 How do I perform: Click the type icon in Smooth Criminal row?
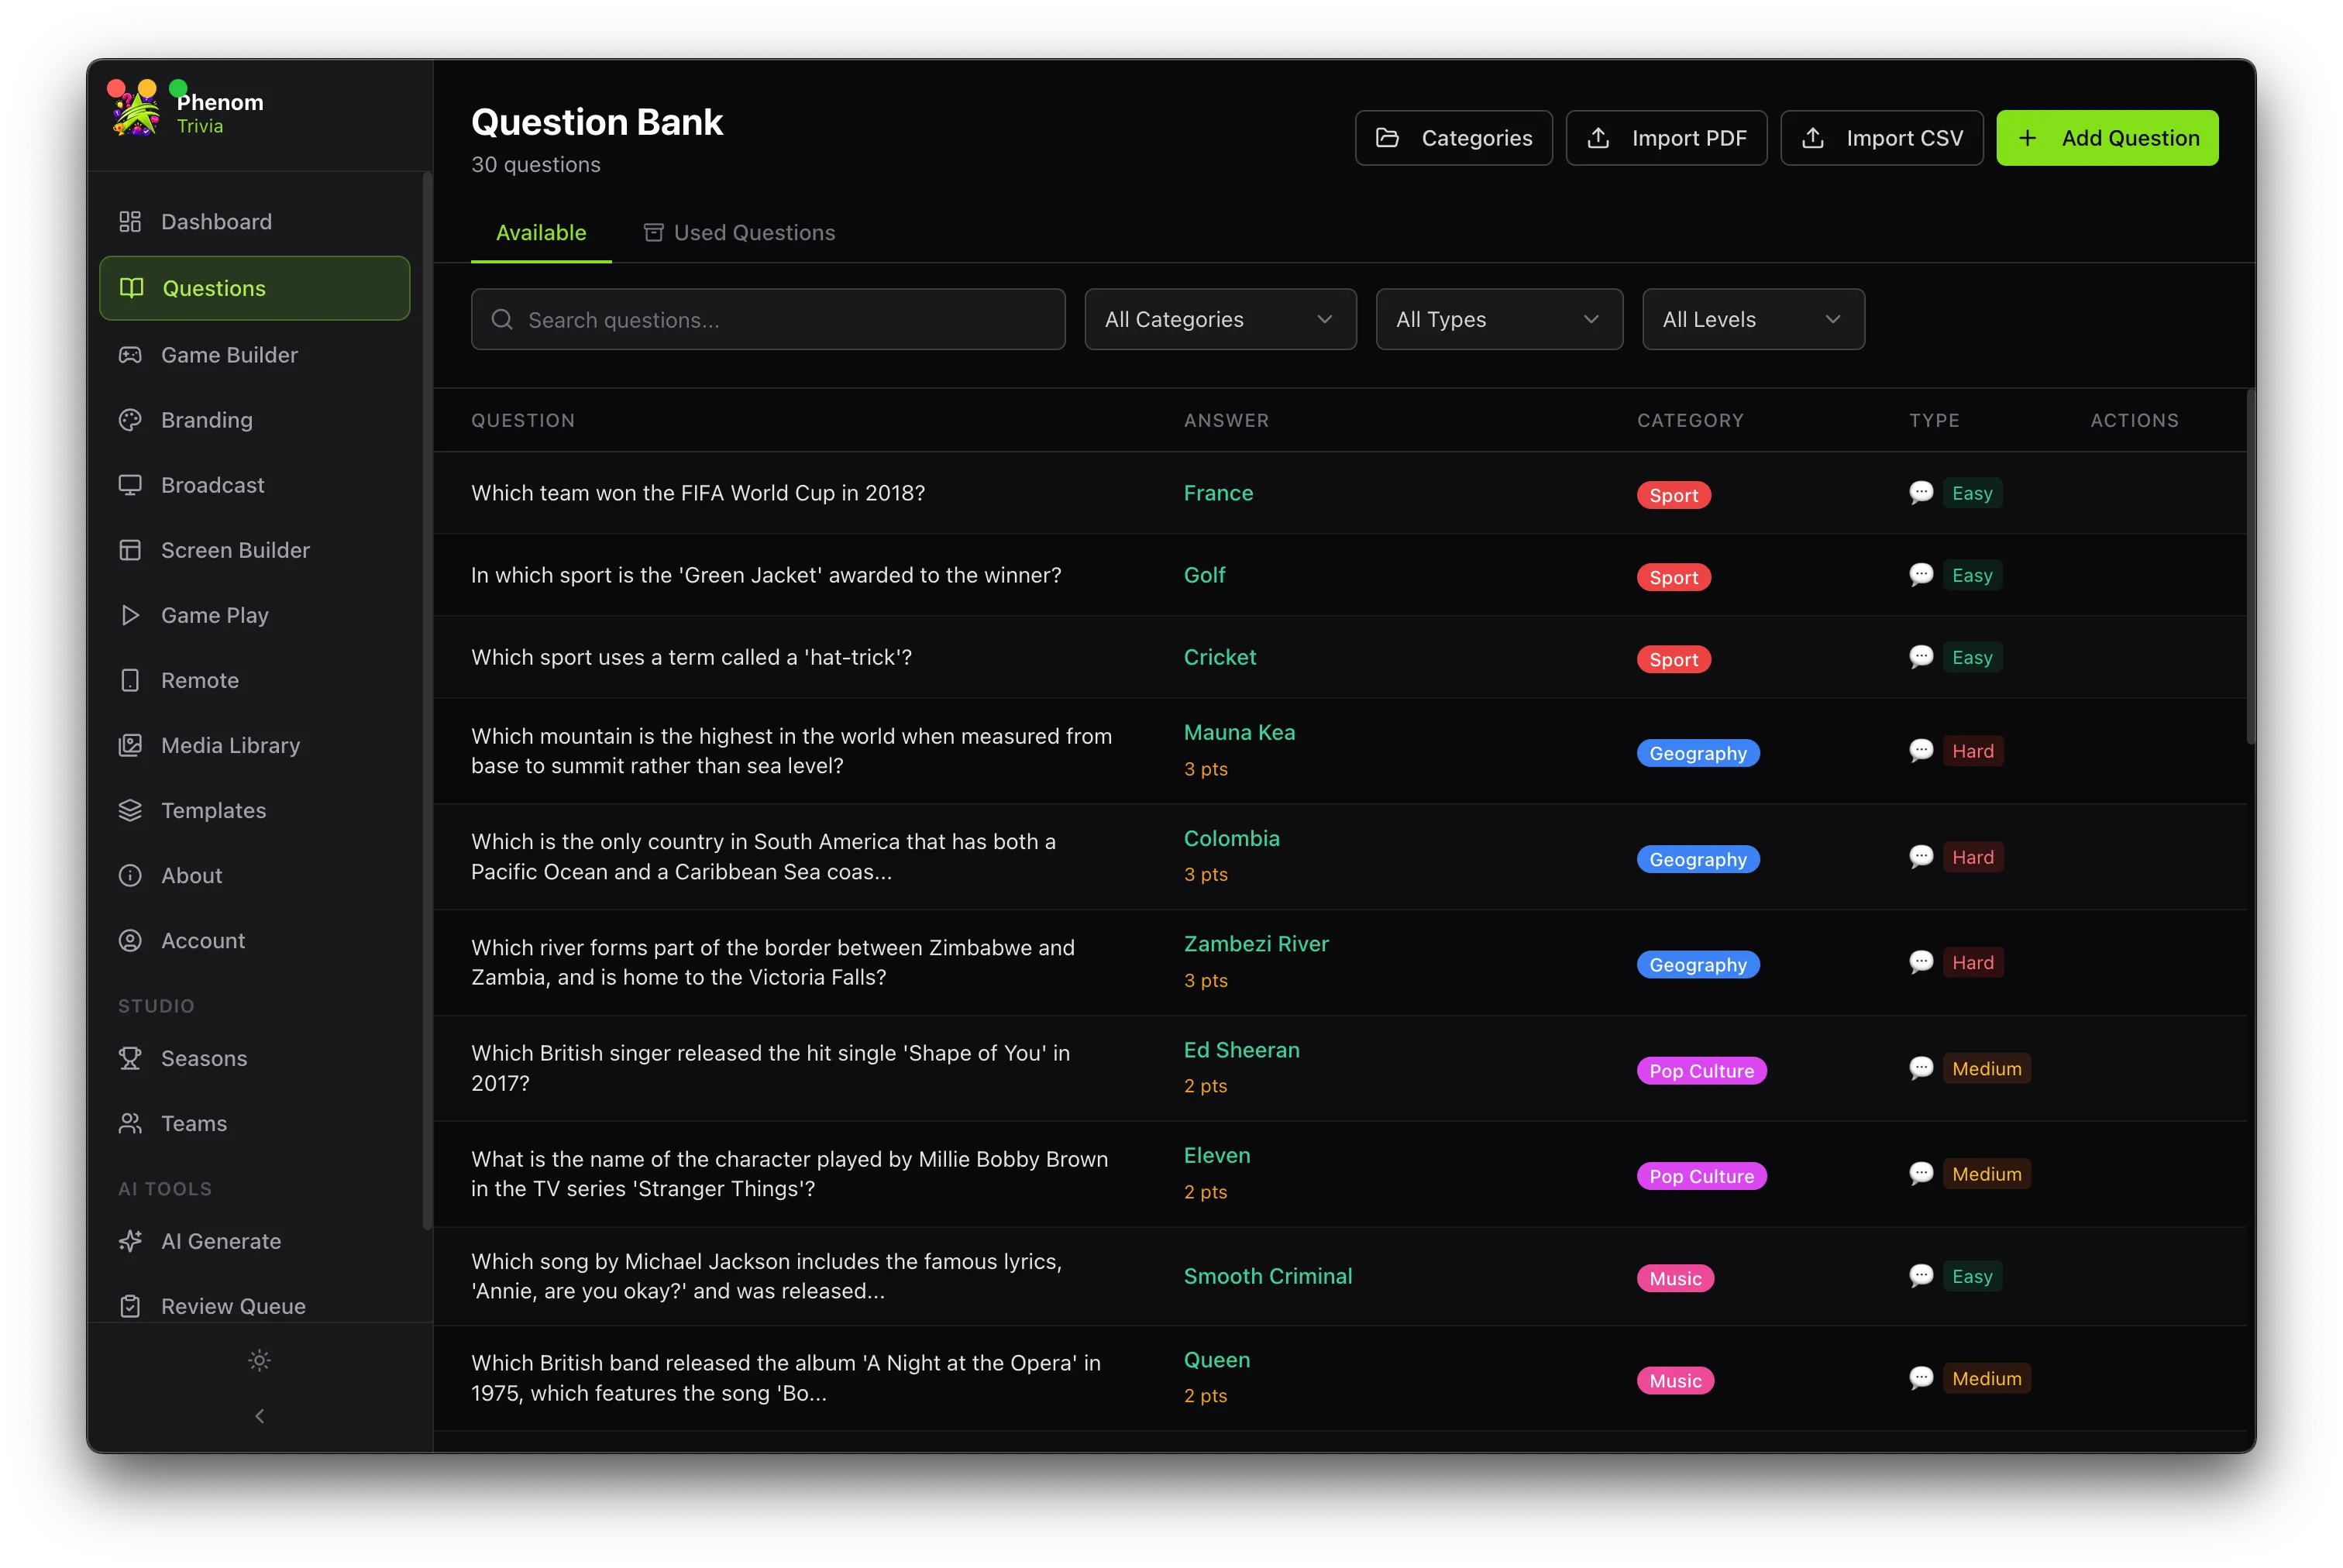[x=1921, y=1276]
